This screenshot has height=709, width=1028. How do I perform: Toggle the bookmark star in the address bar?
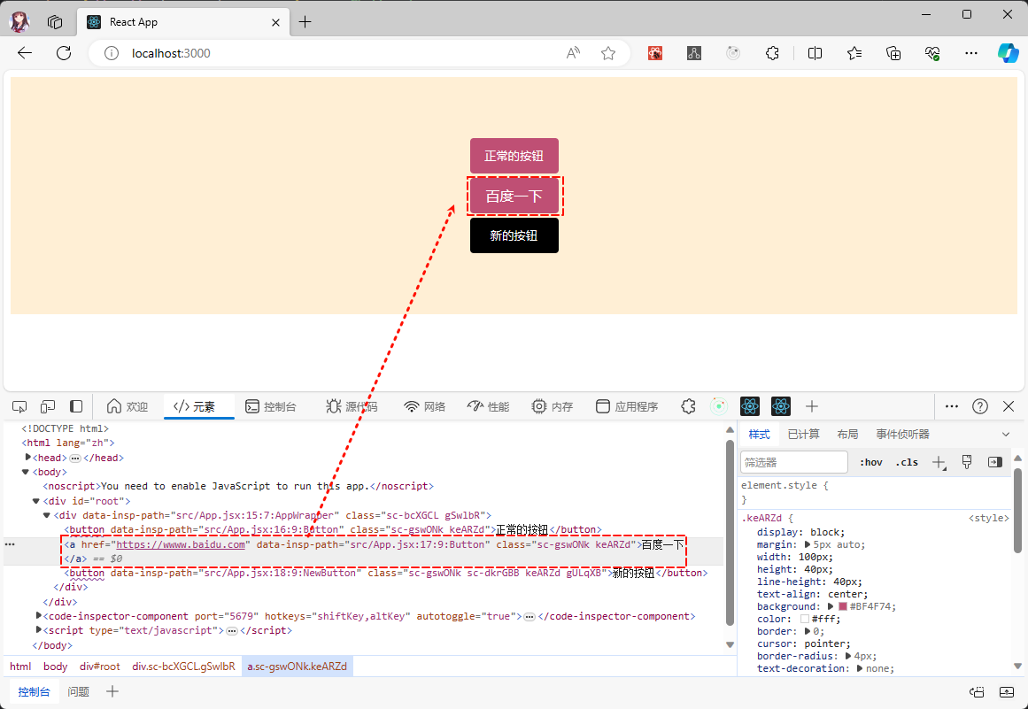608,53
